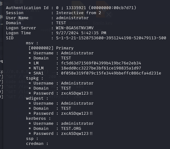Click the msv section header
Screen dimensions: 170x149
coord(32,43)
